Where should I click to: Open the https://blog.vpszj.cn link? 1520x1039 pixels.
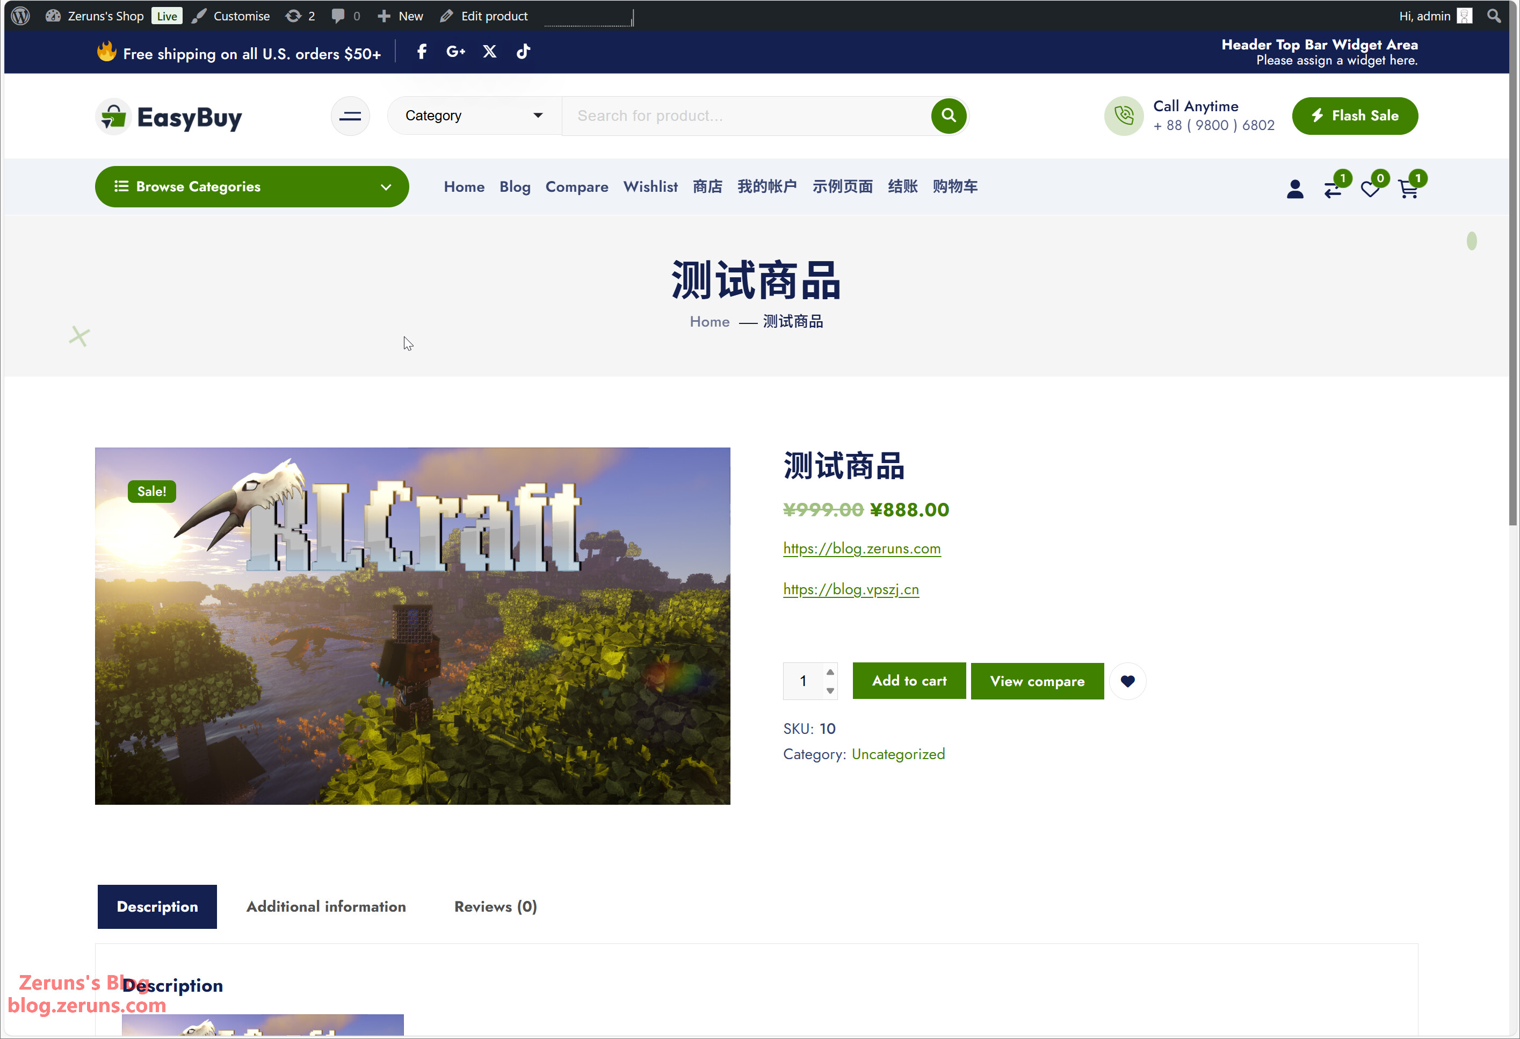pos(851,589)
